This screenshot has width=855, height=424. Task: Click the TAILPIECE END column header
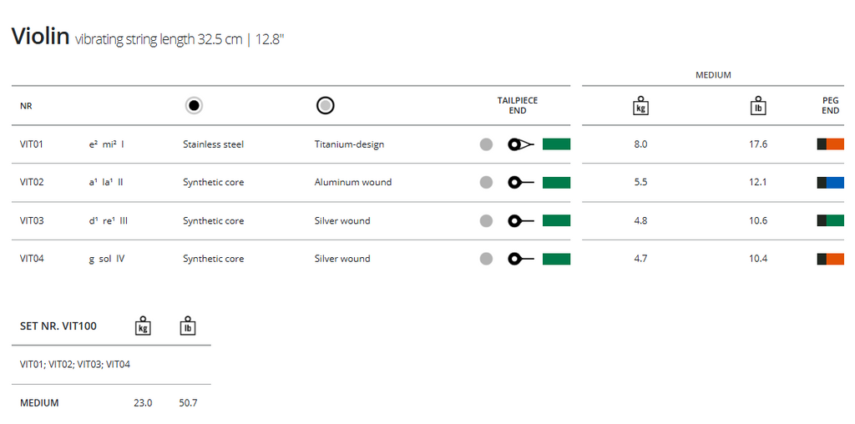(518, 106)
